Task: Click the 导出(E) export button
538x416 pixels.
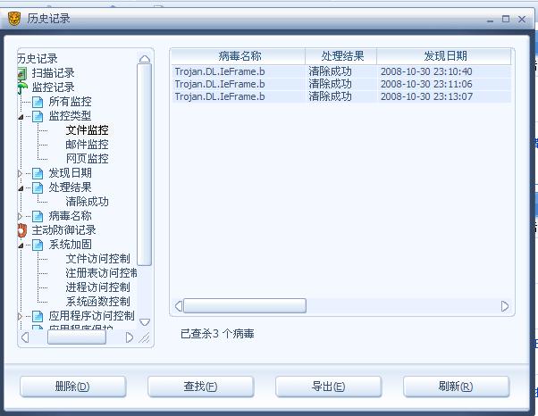Action: pyautogui.click(x=328, y=387)
